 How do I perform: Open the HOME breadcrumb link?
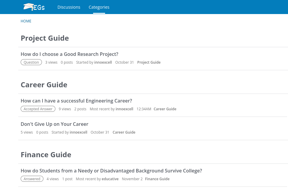26,21
